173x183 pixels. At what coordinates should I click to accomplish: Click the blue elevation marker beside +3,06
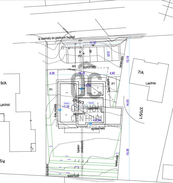click(x=82, y=89)
